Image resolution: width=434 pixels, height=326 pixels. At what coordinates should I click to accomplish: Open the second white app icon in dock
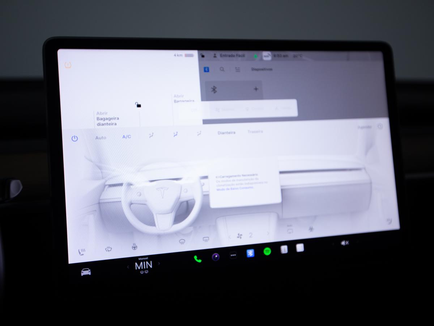pos(300,248)
